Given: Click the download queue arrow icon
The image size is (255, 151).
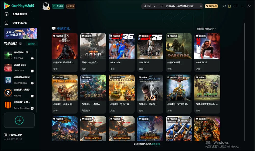Looking at the screenshot, I should [x=5, y=135].
